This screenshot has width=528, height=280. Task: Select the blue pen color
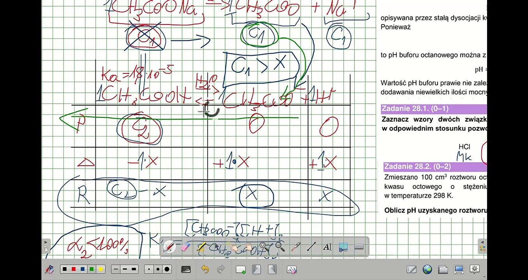tap(82, 269)
